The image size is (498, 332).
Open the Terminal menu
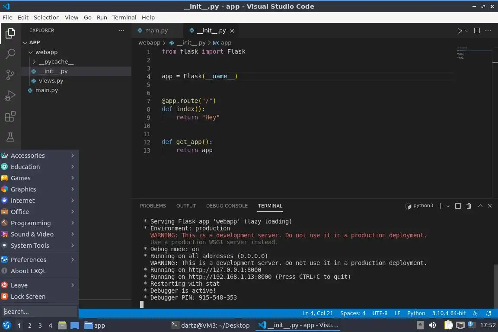point(124,17)
